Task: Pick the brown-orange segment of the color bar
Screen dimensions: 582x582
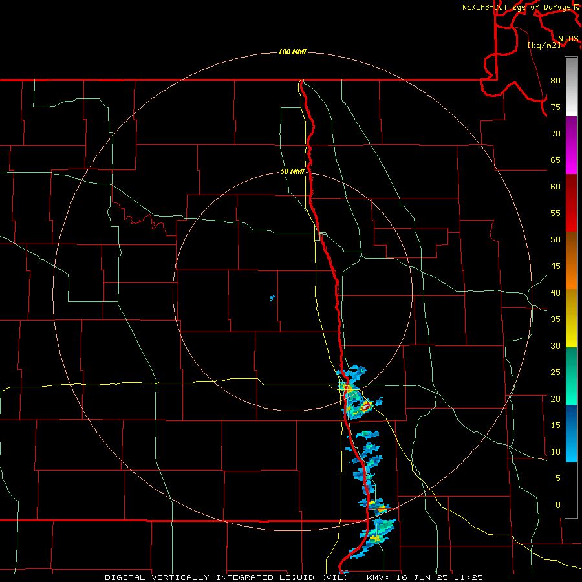Action: coord(571,260)
